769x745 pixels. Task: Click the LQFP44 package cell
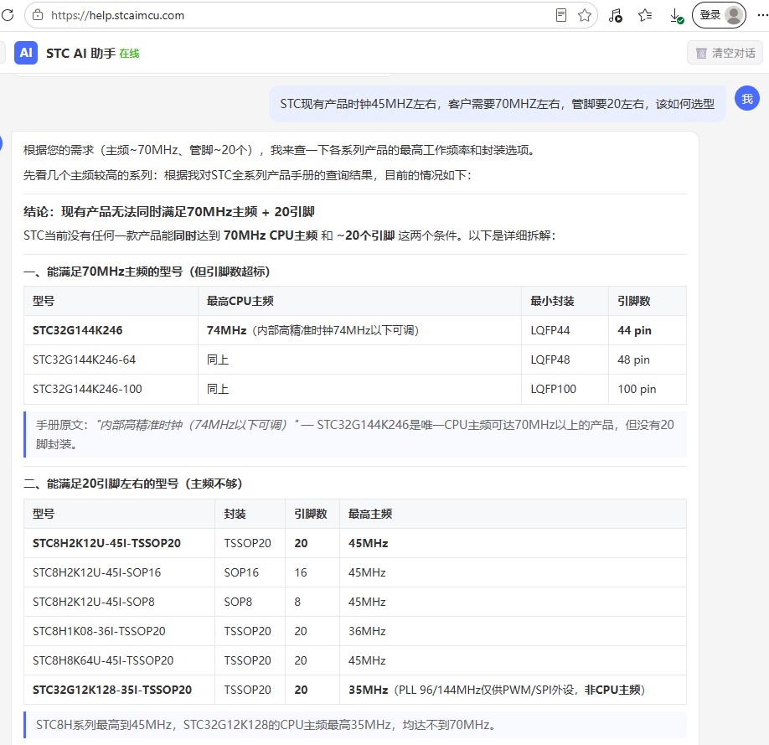[x=565, y=330]
